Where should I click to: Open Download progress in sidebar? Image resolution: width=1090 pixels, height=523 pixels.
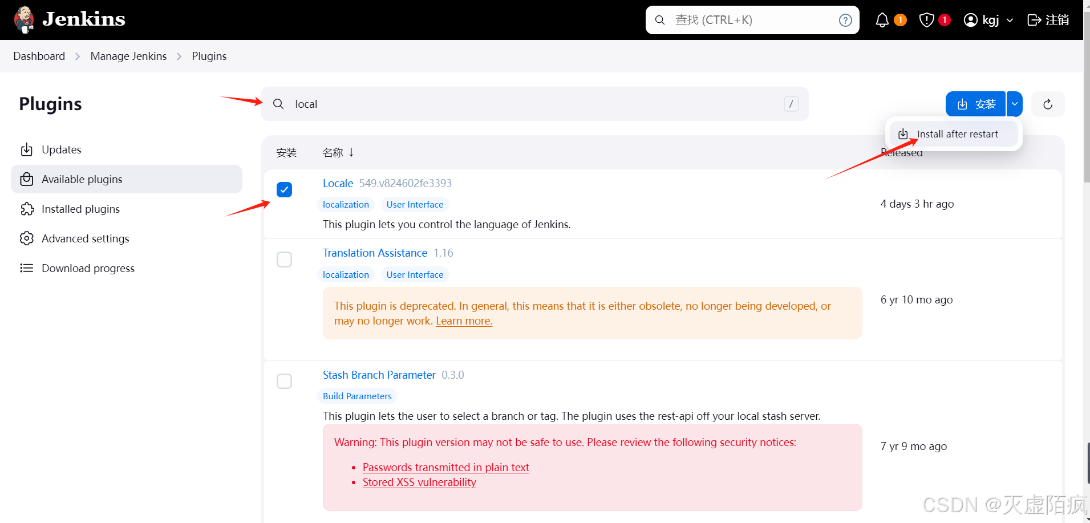point(127,268)
